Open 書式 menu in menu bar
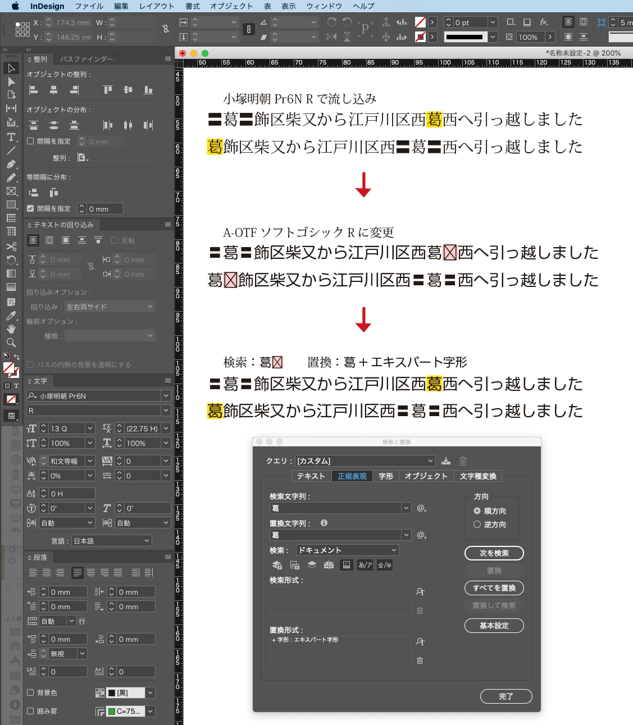Screen dimensions: 633x725 pos(193,6)
